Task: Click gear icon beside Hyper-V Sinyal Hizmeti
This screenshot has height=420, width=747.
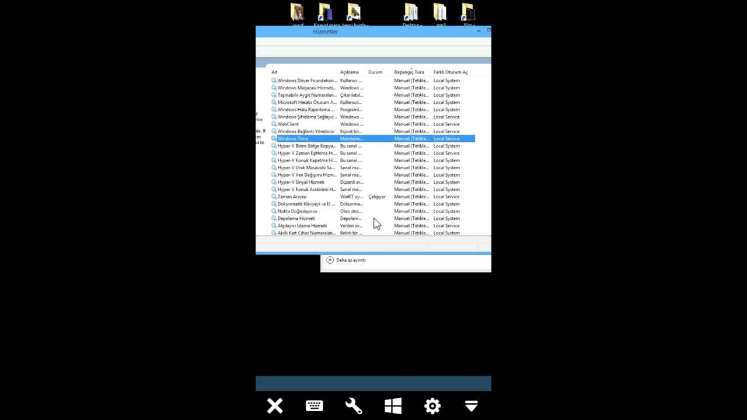Action: click(x=274, y=182)
